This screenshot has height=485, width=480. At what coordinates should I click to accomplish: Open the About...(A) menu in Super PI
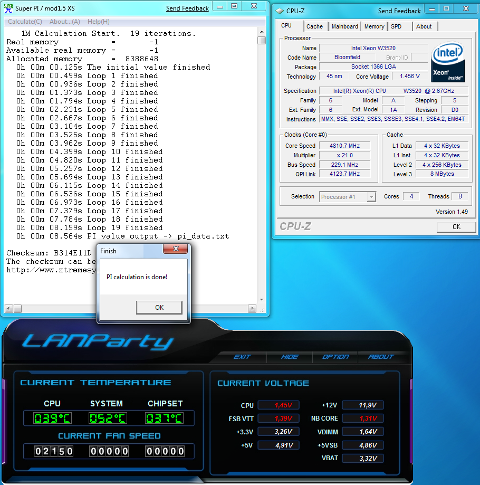[64, 22]
